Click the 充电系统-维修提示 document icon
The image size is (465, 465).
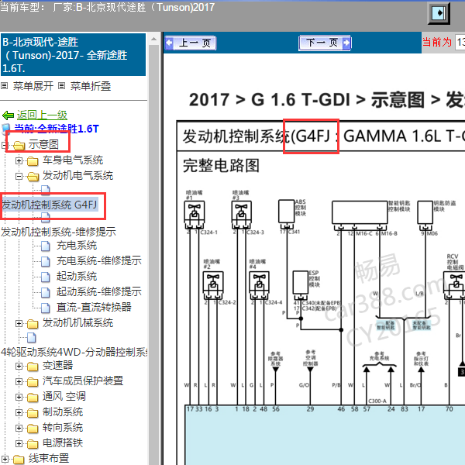pyautogui.click(x=46, y=261)
